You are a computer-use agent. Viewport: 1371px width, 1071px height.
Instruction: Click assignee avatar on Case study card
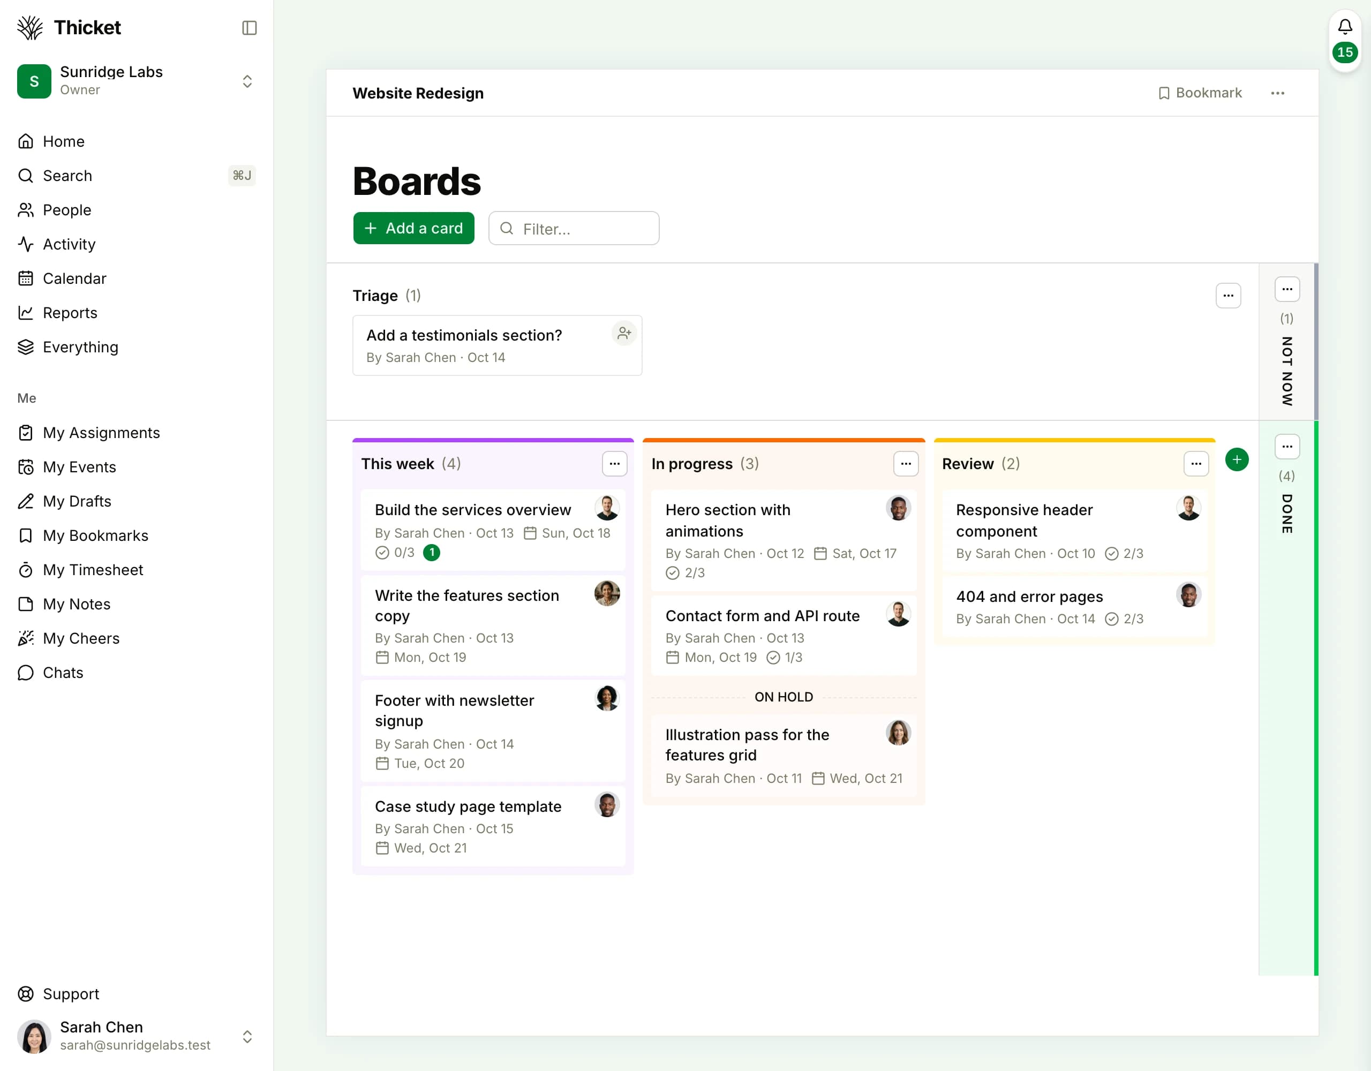pyautogui.click(x=607, y=805)
